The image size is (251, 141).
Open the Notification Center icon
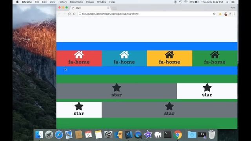(233, 2)
